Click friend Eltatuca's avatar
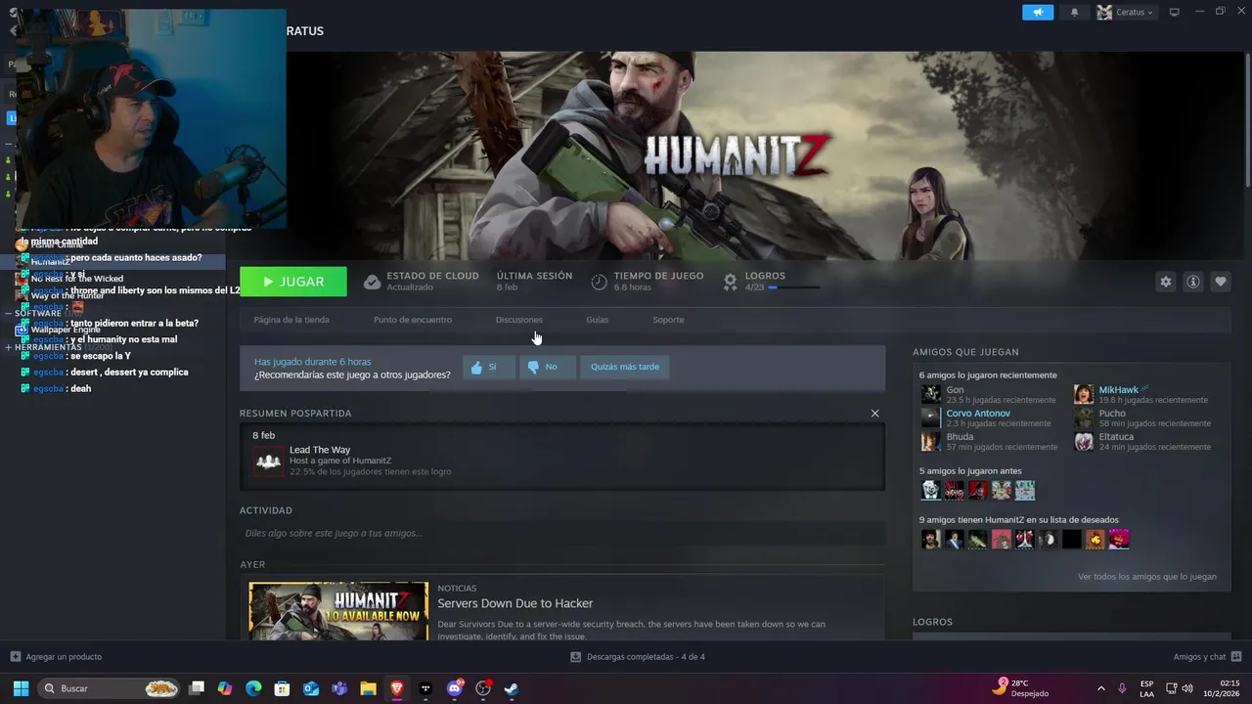 pyautogui.click(x=1084, y=441)
